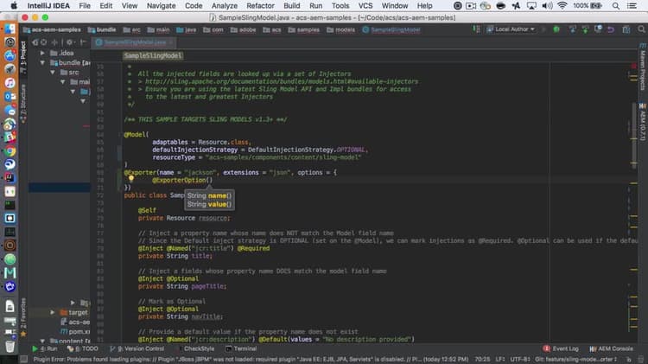Collapse the main folder in the tree
The image size is (648, 364).
63,81
